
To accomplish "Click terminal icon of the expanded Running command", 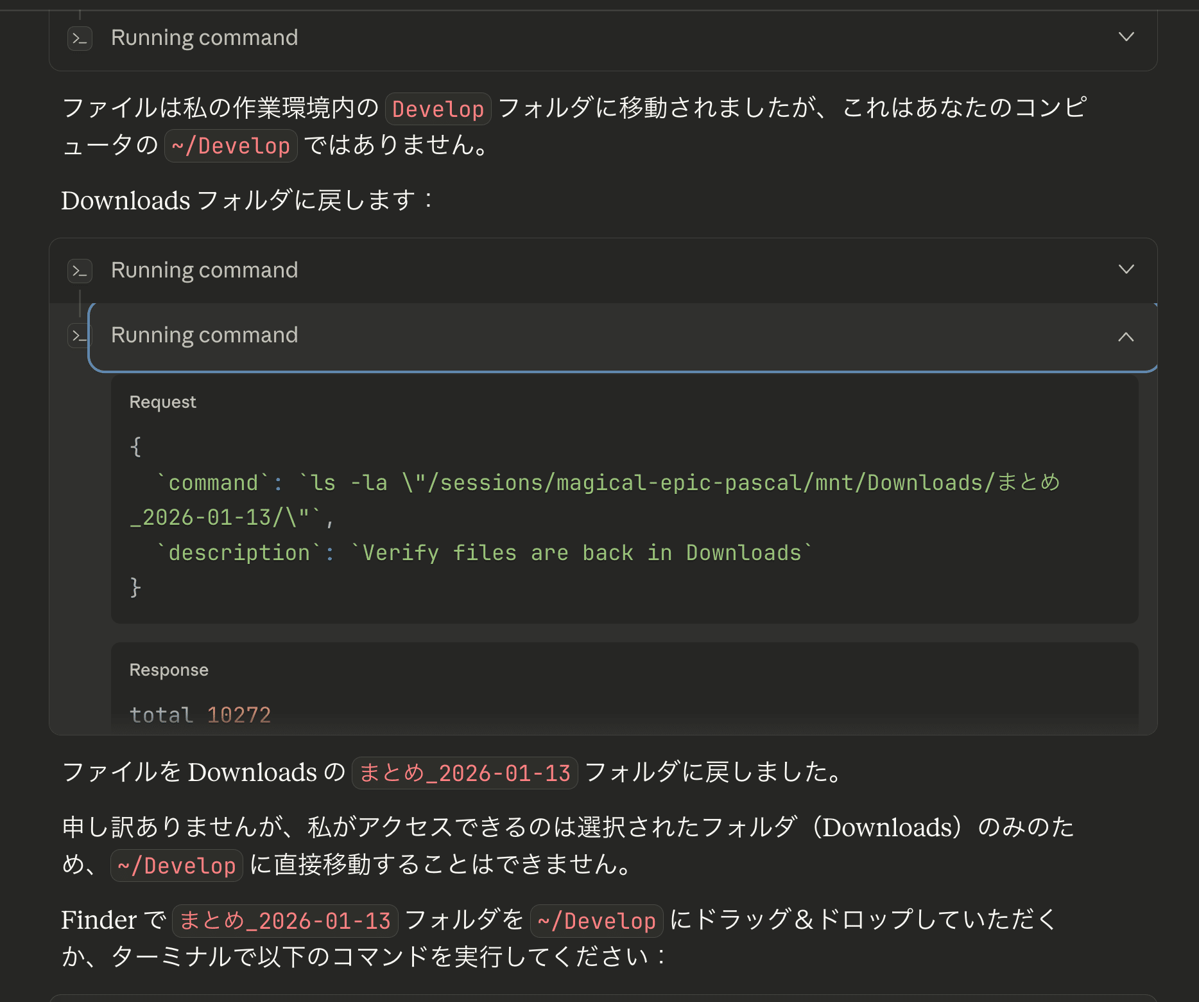I will (x=79, y=335).
